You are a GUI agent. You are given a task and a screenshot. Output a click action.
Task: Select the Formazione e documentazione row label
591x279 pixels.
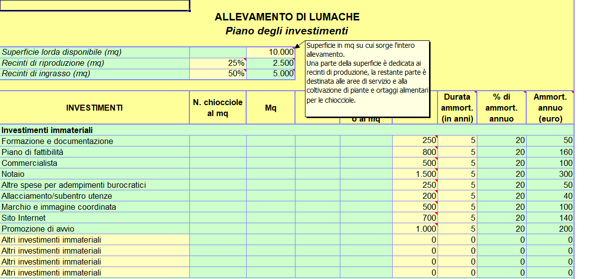click(95, 141)
